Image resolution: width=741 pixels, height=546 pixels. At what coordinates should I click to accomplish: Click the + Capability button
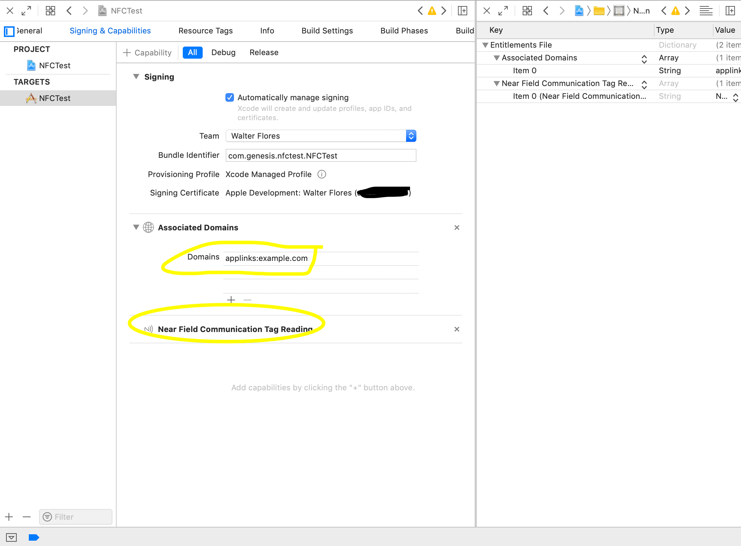(147, 52)
